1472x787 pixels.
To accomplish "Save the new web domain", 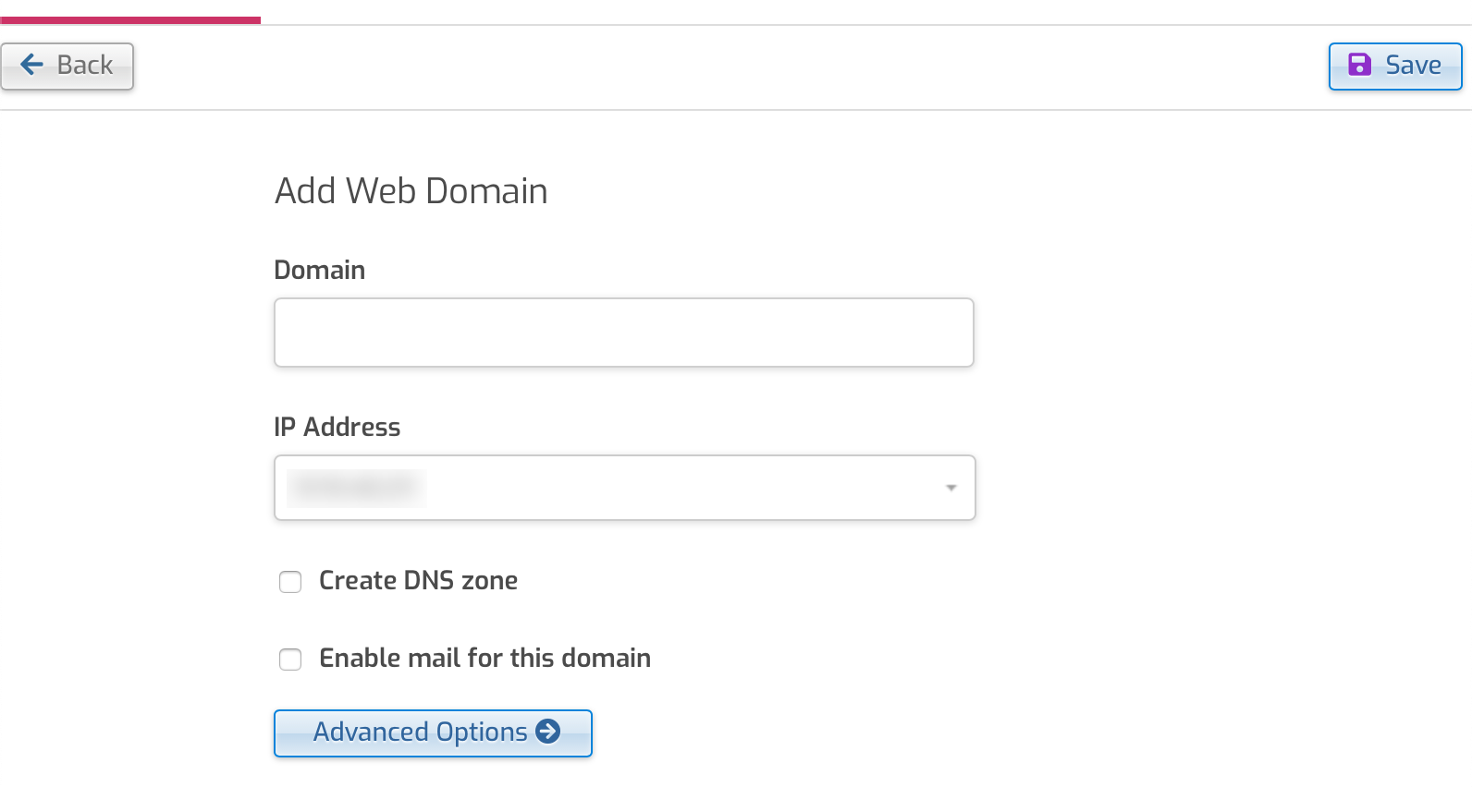I will [1394, 67].
